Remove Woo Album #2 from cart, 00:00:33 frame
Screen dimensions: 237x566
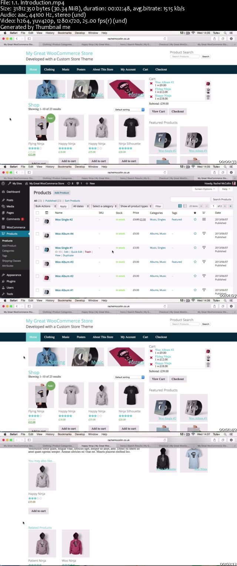(151, 83)
